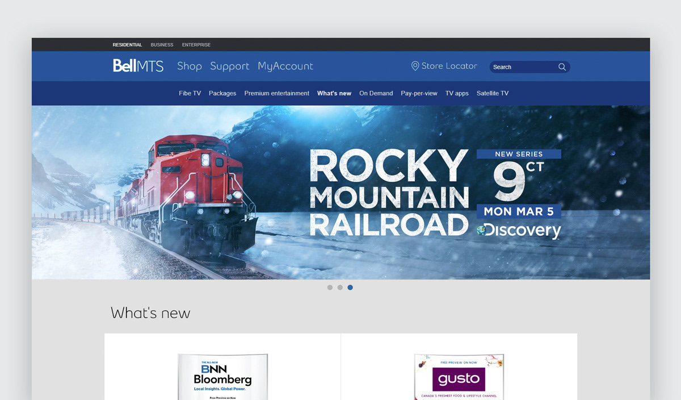Viewport: 681px width, 400px height.
Task: Go to Fibe TV page
Action: tap(190, 93)
